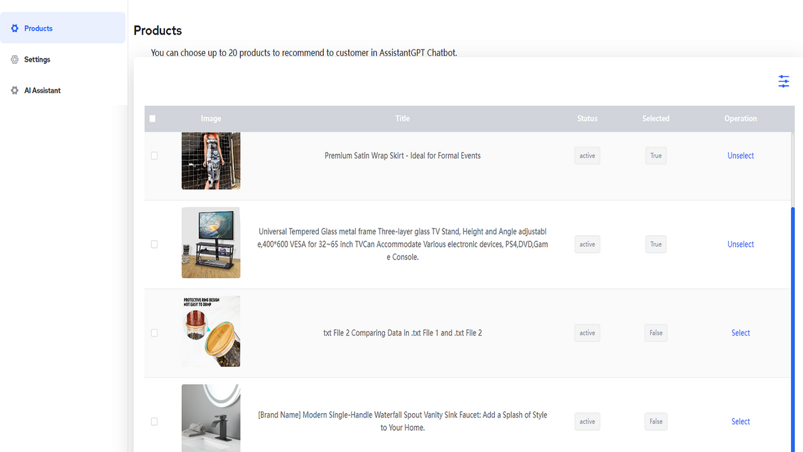Check the Tempered Glass TV Stand checkbox
The image size is (803, 452).
(154, 244)
